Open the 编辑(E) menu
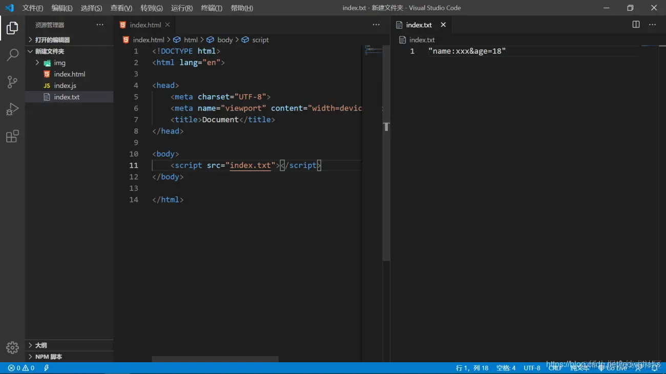This screenshot has width=666, height=374. [x=62, y=8]
